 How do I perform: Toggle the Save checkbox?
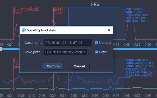96,52
